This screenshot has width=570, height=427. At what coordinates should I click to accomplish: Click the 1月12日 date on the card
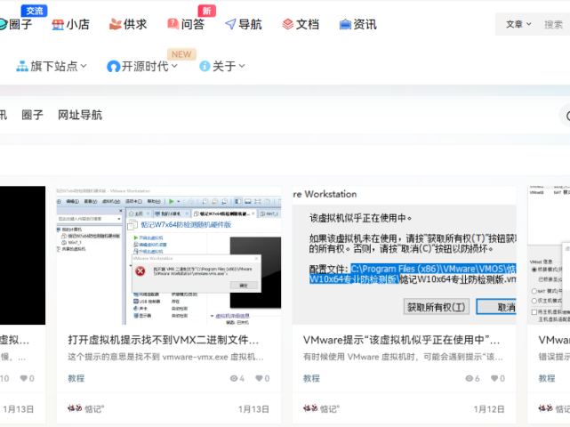(489, 409)
